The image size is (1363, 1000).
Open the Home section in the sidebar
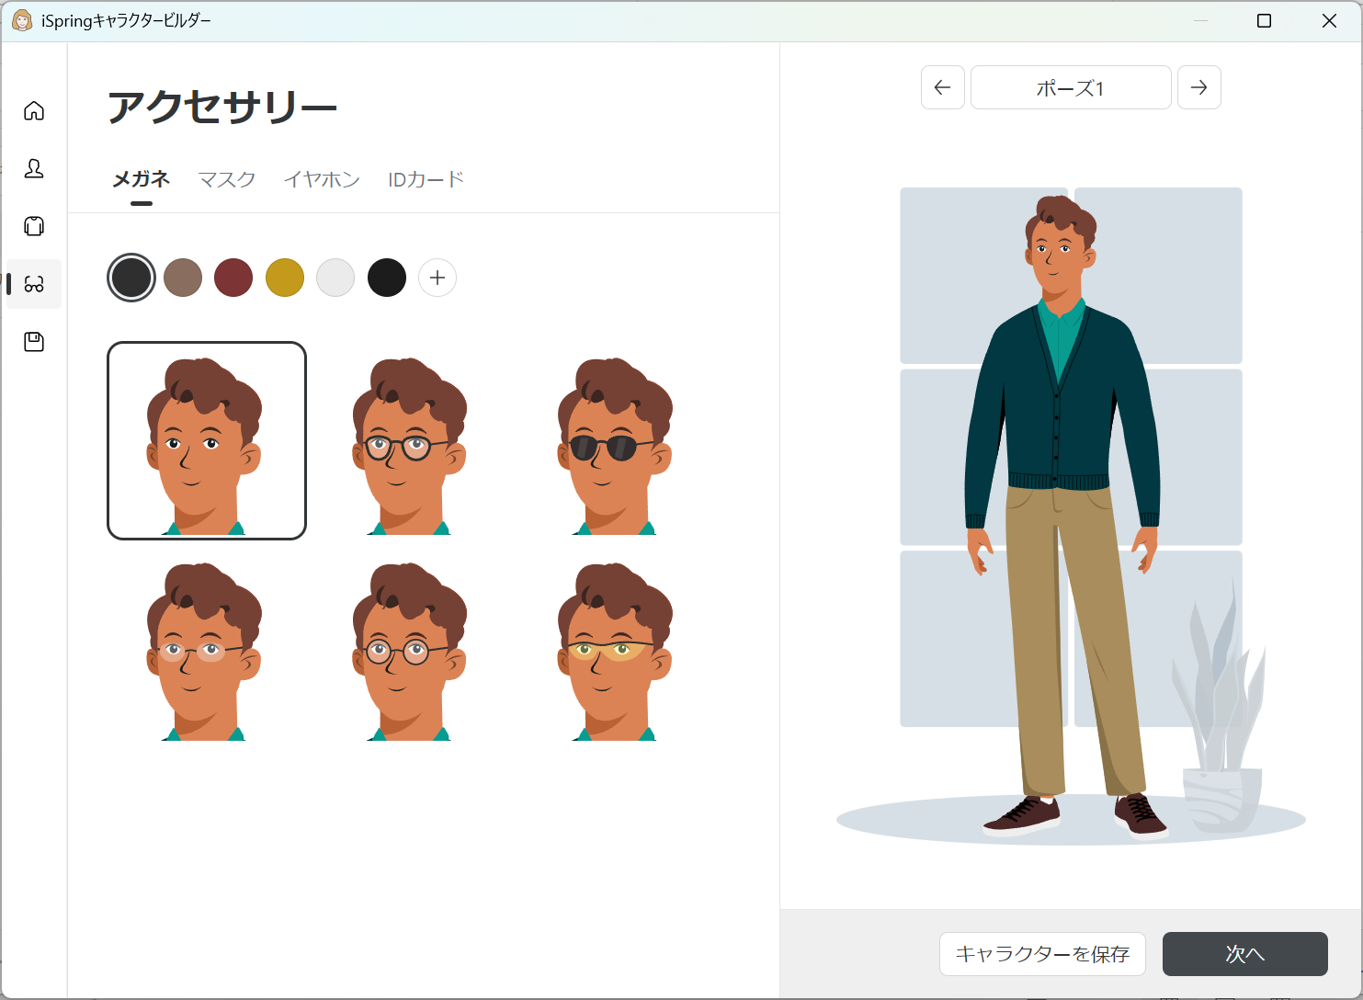point(34,110)
